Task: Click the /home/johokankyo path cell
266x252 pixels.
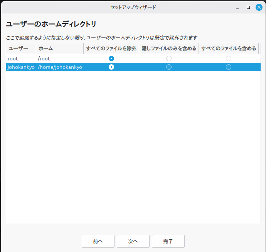Action: click(60, 67)
